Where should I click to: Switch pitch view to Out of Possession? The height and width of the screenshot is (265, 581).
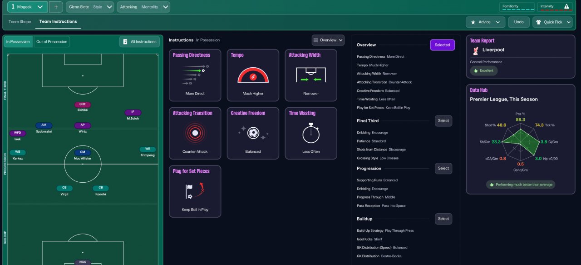pyautogui.click(x=52, y=41)
